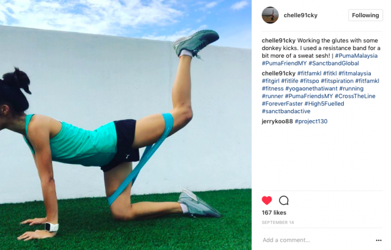Open the #PumaFriendMY hashtag
Screen dimensions: 391x250
pos(284,63)
